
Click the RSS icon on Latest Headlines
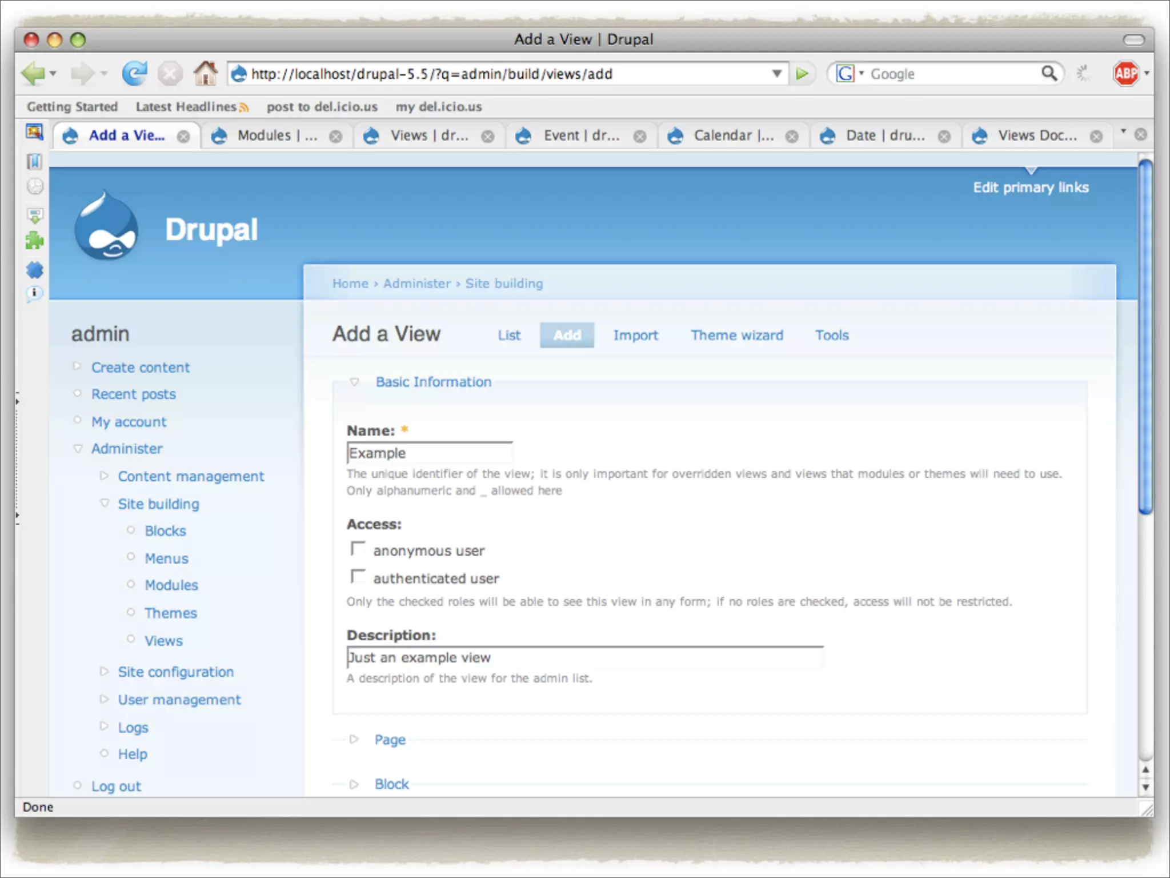click(244, 107)
